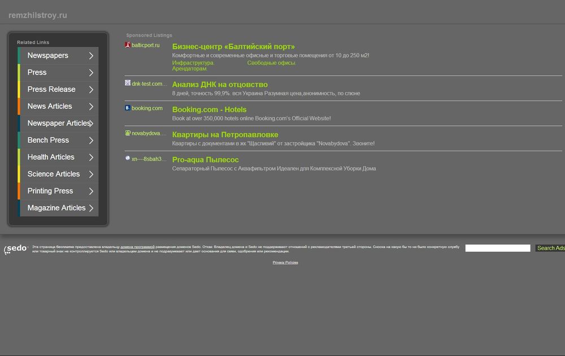Click the booking.com favicon icon

coord(128,108)
